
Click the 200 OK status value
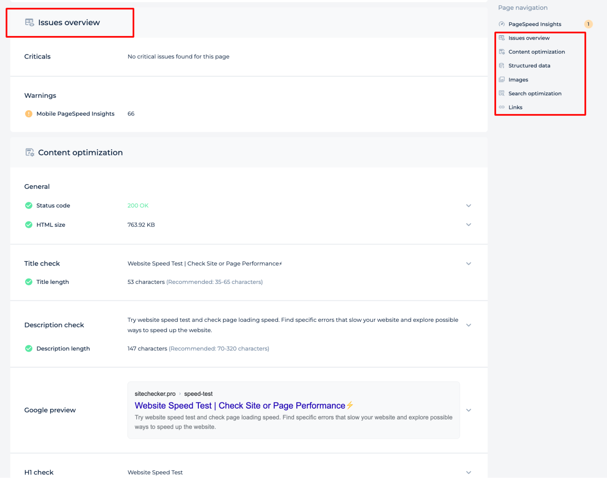[x=138, y=206]
